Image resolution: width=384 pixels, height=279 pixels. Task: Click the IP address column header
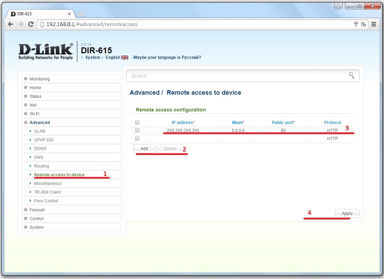pos(183,123)
